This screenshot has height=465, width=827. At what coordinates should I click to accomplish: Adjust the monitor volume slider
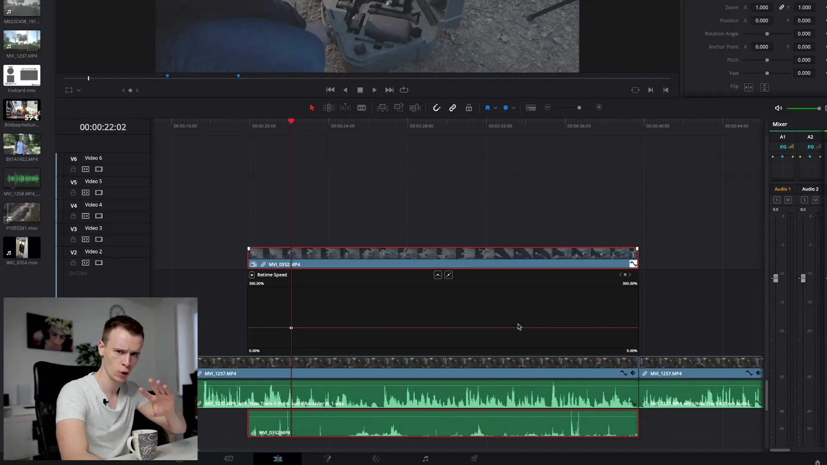pos(819,108)
